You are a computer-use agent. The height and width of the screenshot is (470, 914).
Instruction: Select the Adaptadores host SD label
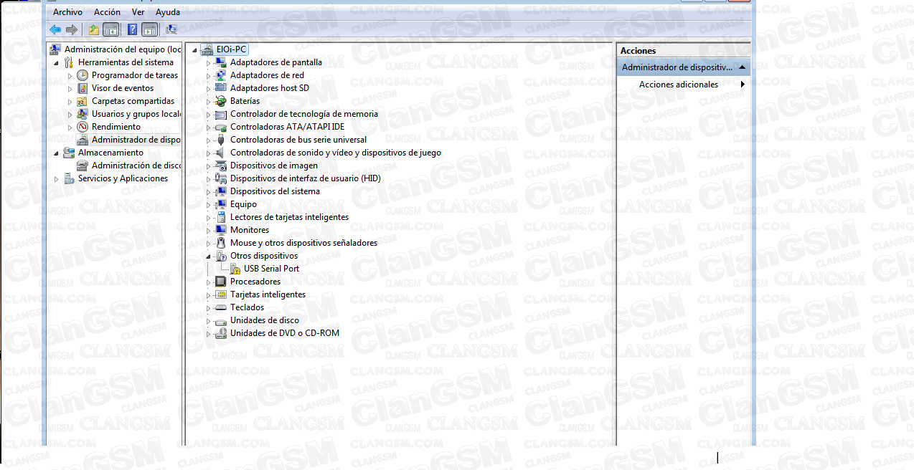pos(270,88)
